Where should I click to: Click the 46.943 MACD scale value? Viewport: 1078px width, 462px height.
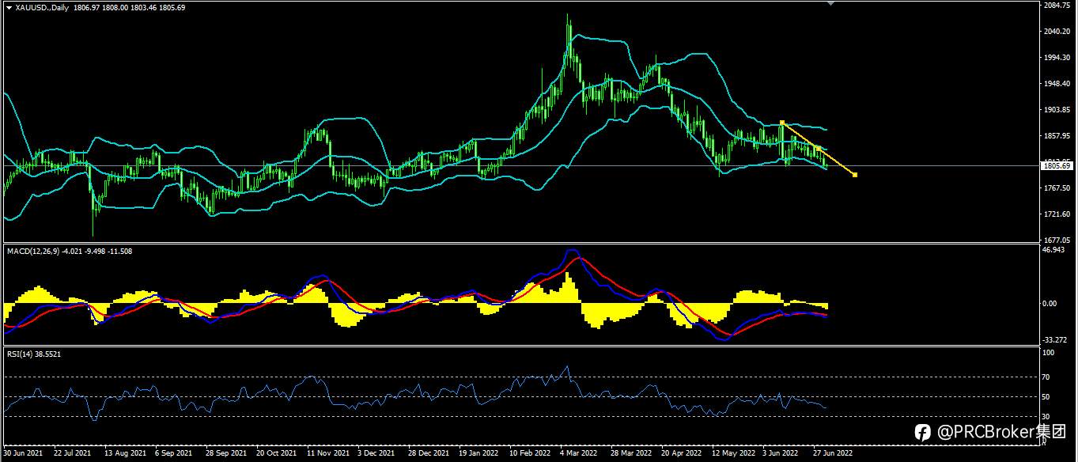click(1055, 250)
